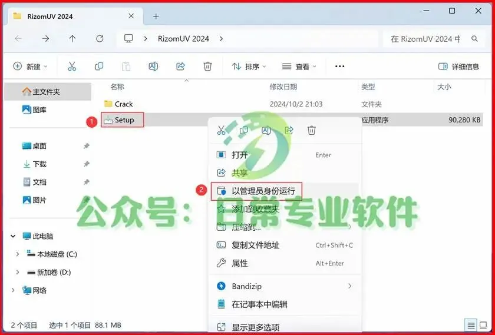Copy using the context menu copy icon

[244, 130]
